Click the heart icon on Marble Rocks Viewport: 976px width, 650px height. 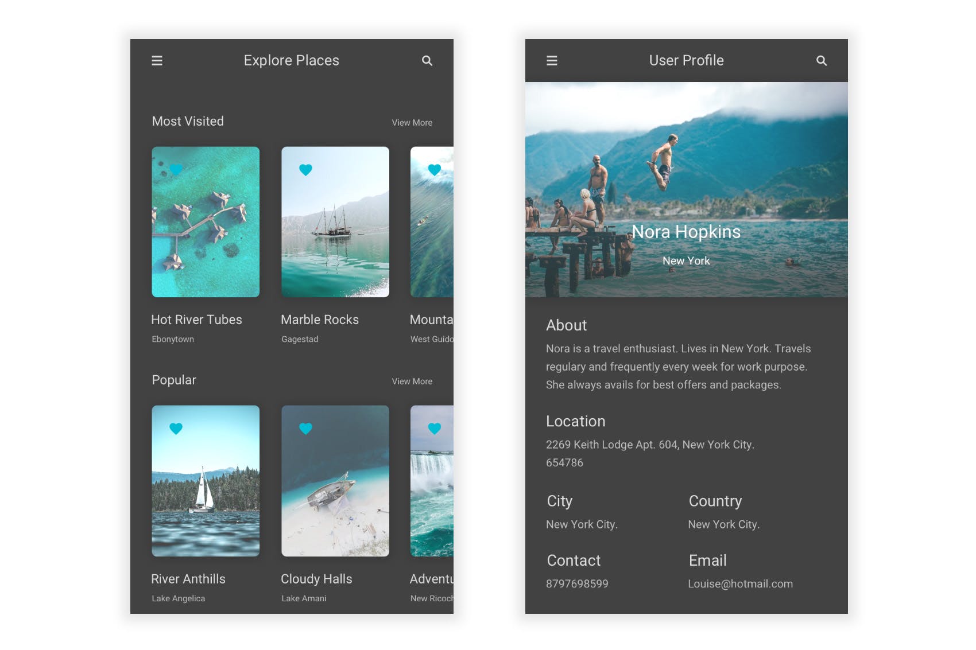(x=305, y=169)
